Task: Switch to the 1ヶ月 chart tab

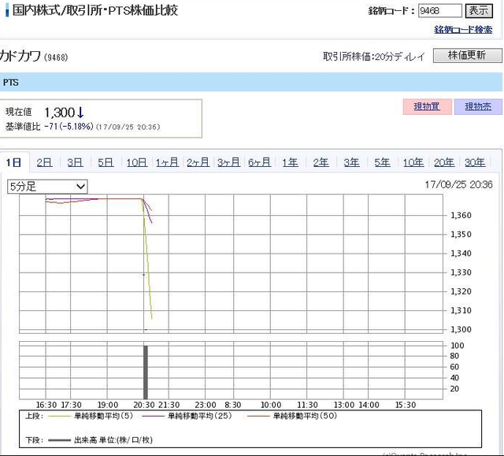Action: click(167, 162)
